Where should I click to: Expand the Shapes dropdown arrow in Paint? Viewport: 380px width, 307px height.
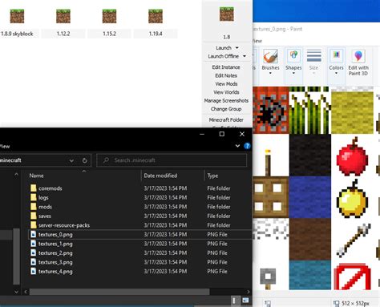coord(293,73)
